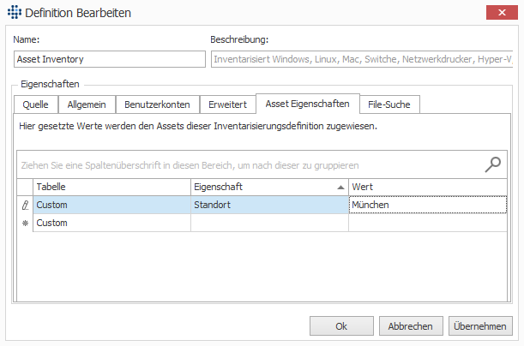Image resolution: width=524 pixels, height=346 pixels.
Task: Click the Wert column header
Action: pos(427,187)
